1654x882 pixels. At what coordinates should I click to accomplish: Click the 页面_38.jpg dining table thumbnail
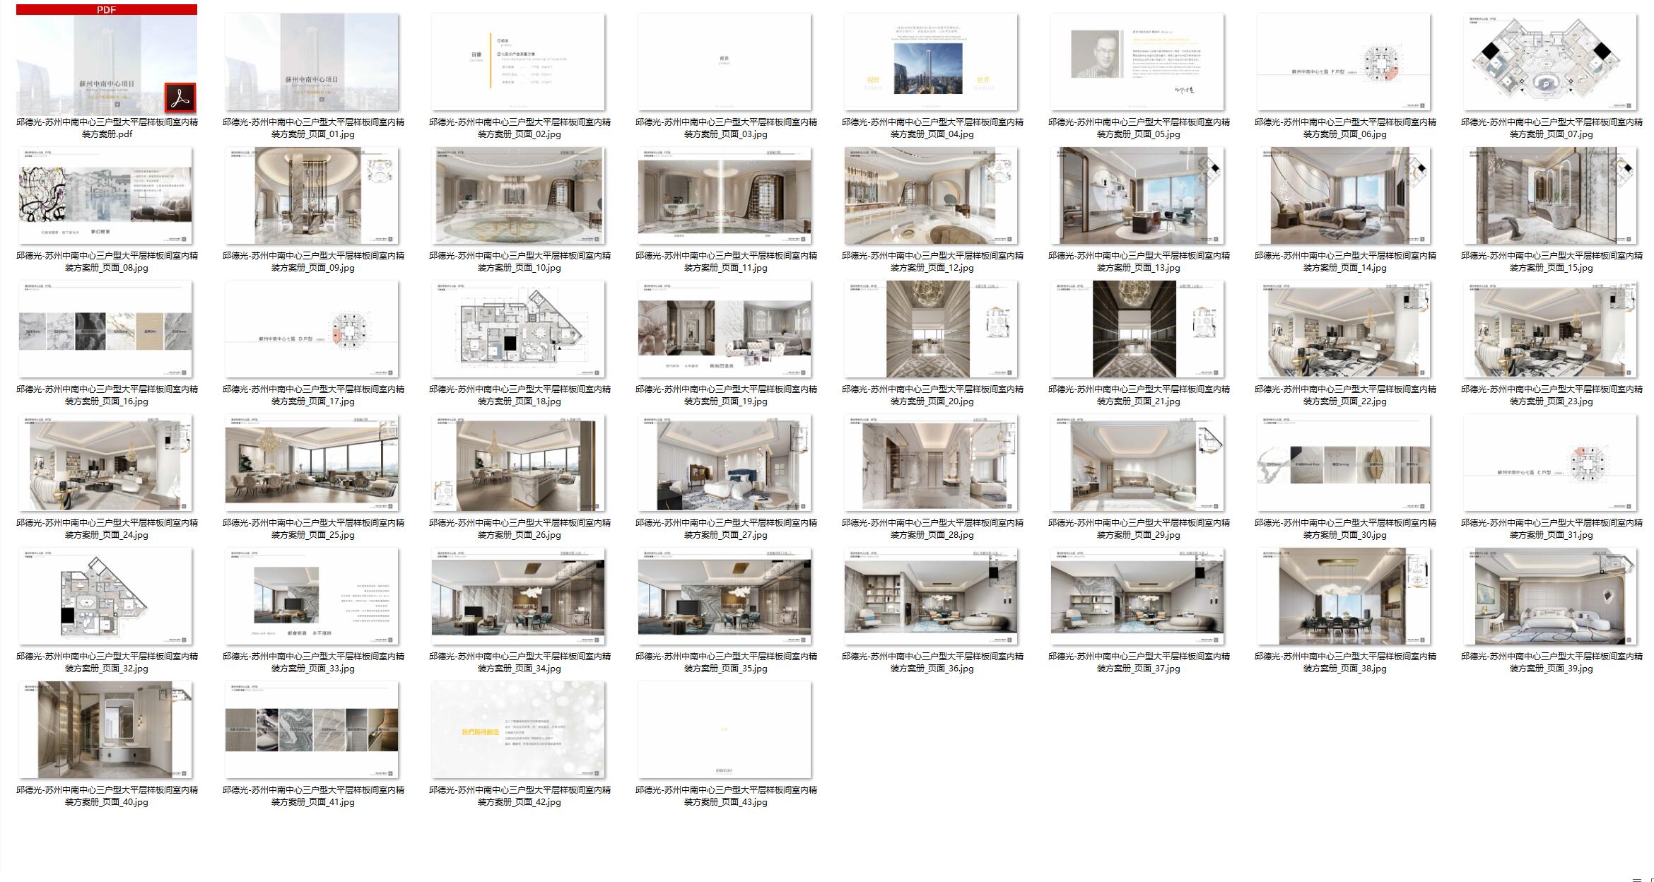pos(1344,596)
